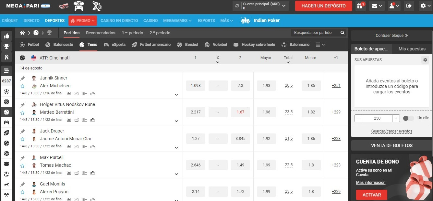Switch to Mis apuestas tab
The image size is (433, 201).
point(412,49)
